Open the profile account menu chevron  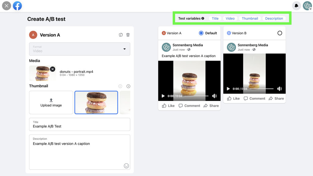[311, 9]
